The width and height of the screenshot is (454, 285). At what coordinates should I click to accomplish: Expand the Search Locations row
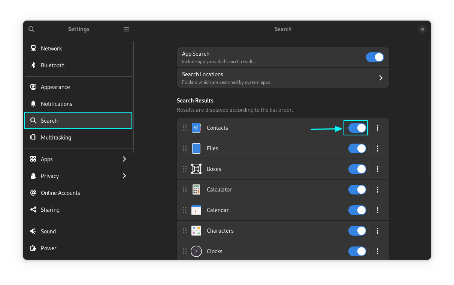coord(381,78)
